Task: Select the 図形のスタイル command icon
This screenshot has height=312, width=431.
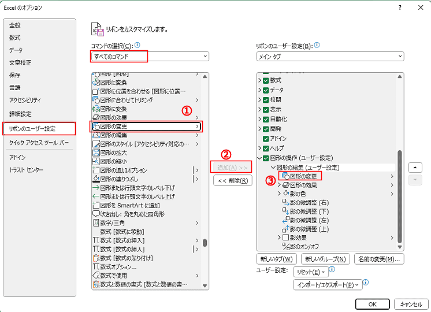Action: (96, 144)
